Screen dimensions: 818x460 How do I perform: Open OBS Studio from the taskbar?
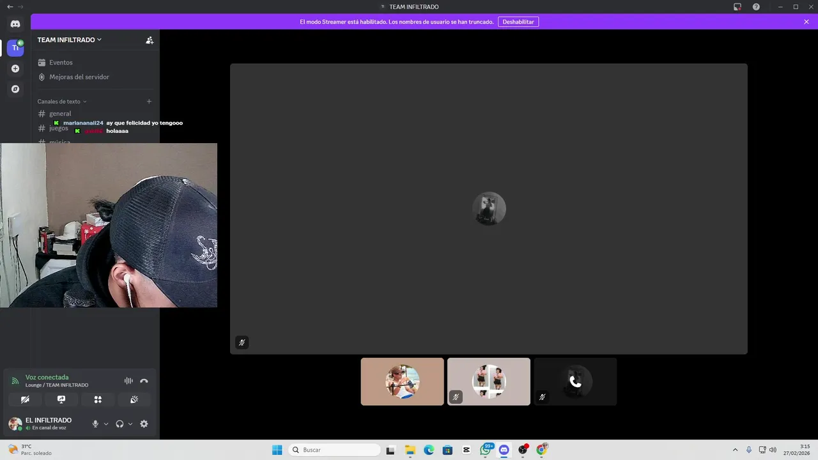coord(523,450)
